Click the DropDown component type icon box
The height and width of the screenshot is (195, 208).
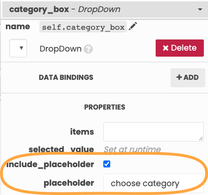point(18,48)
